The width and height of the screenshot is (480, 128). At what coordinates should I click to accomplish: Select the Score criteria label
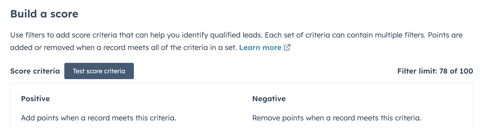coord(35,71)
